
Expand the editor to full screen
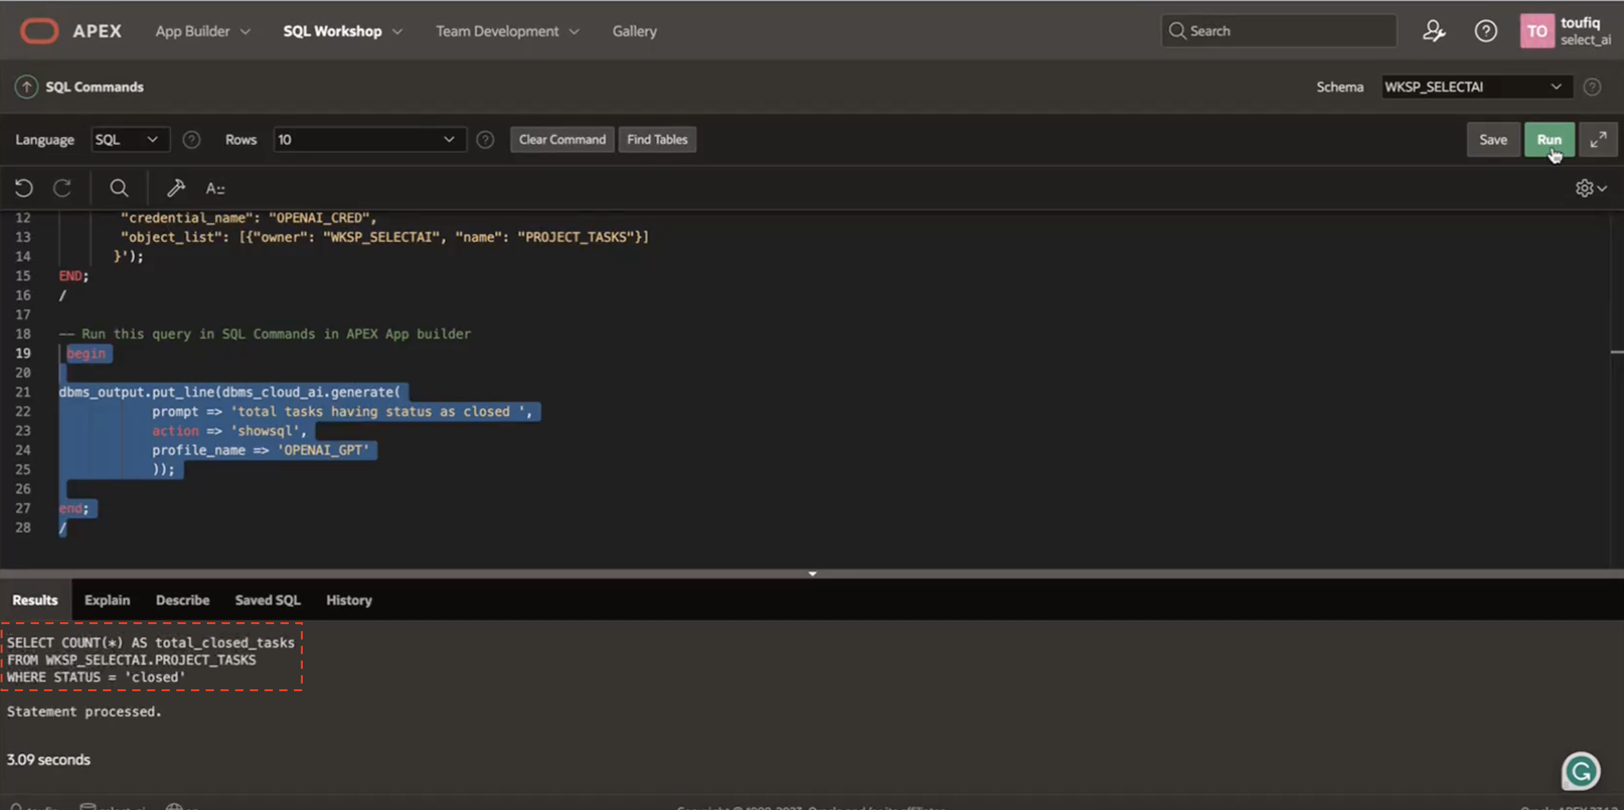pyautogui.click(x=1598, y=139)
